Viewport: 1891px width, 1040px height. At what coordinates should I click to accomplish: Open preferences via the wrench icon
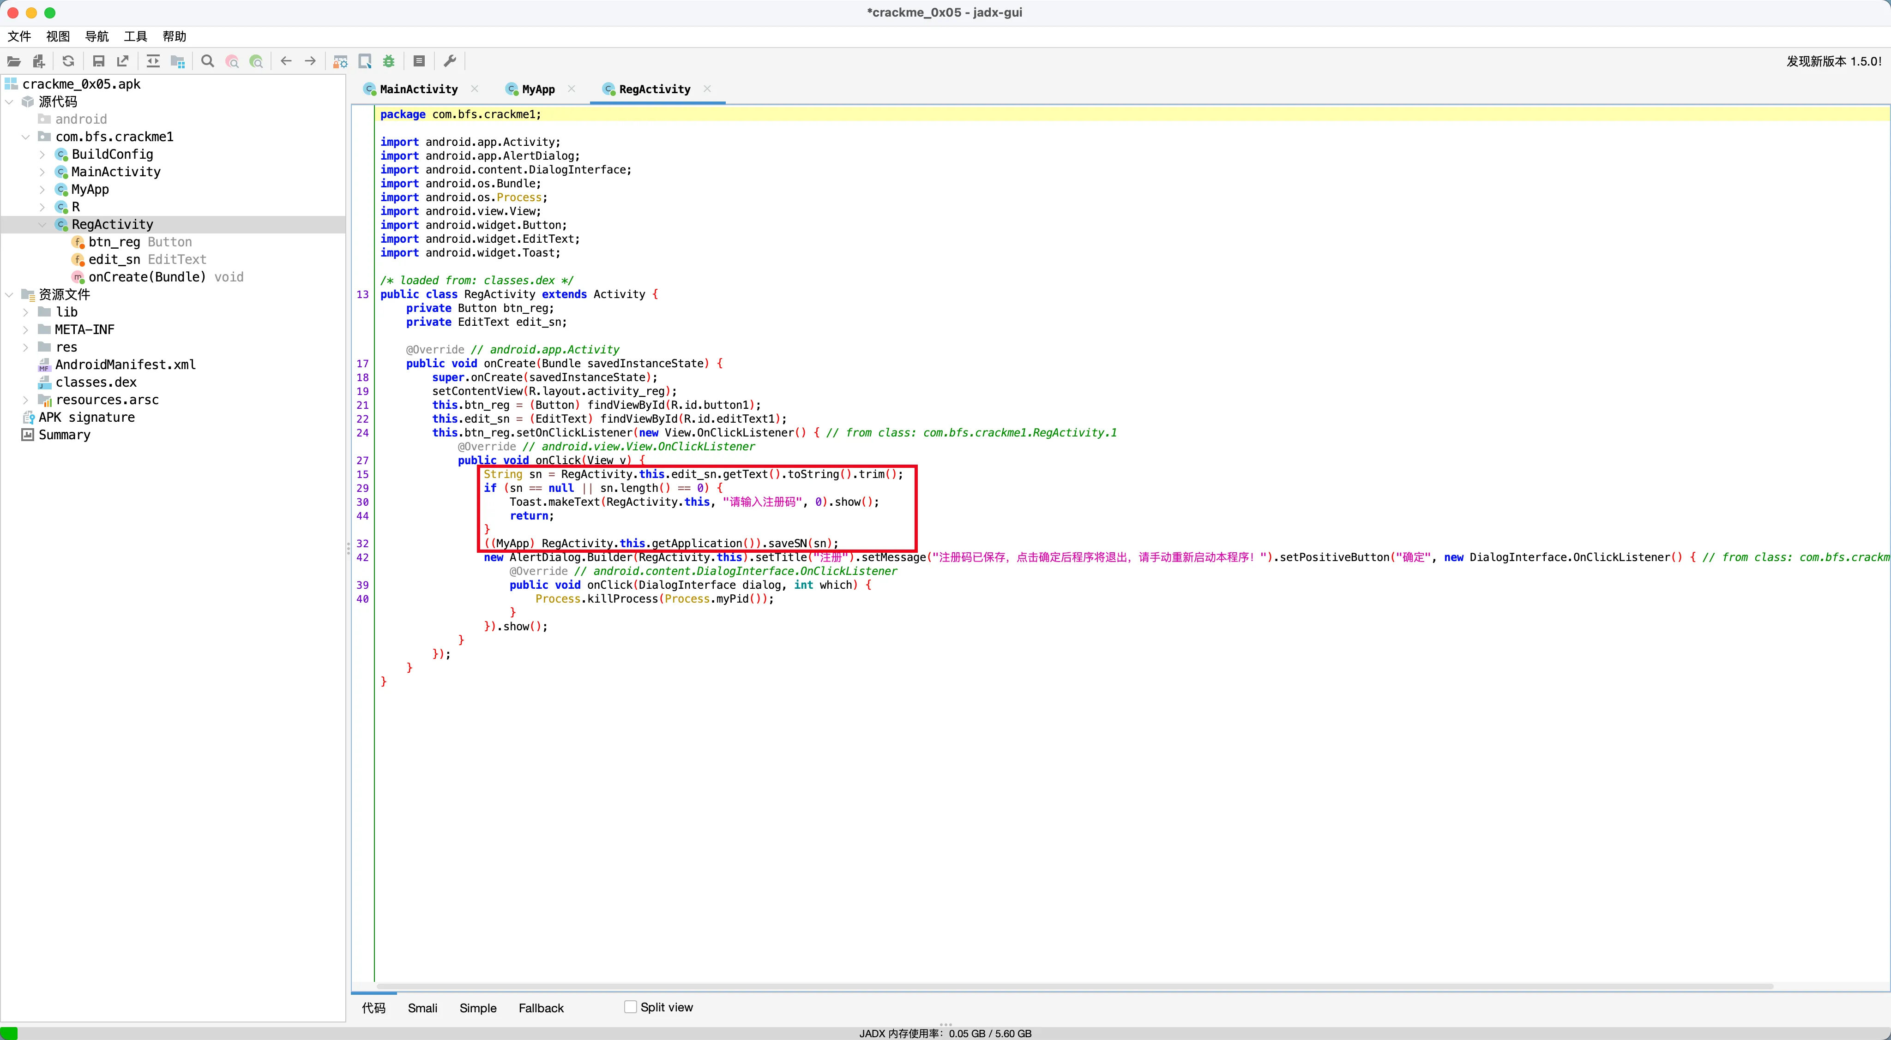pyautogui.click(x=450, y=62)
